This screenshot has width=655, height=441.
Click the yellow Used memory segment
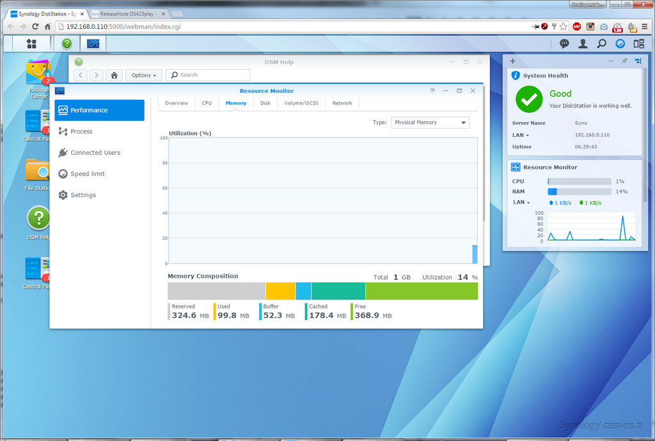pyautogui.click(x=281, y=291)
